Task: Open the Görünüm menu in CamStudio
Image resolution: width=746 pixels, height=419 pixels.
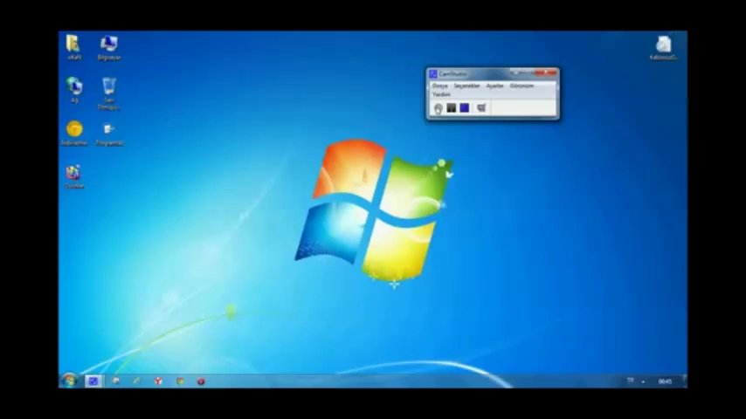Action: pos(522,86)
